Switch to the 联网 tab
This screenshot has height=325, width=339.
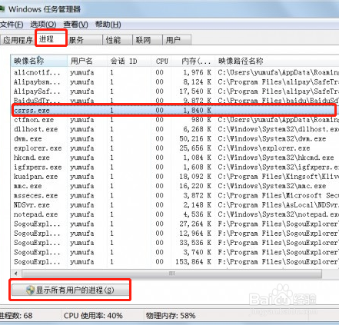[x=148, y=40]
